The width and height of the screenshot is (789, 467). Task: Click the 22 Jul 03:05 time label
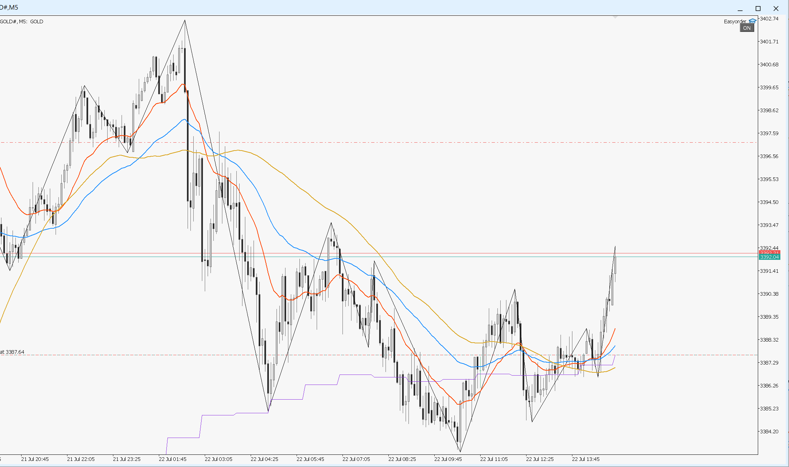pos(218,459)
